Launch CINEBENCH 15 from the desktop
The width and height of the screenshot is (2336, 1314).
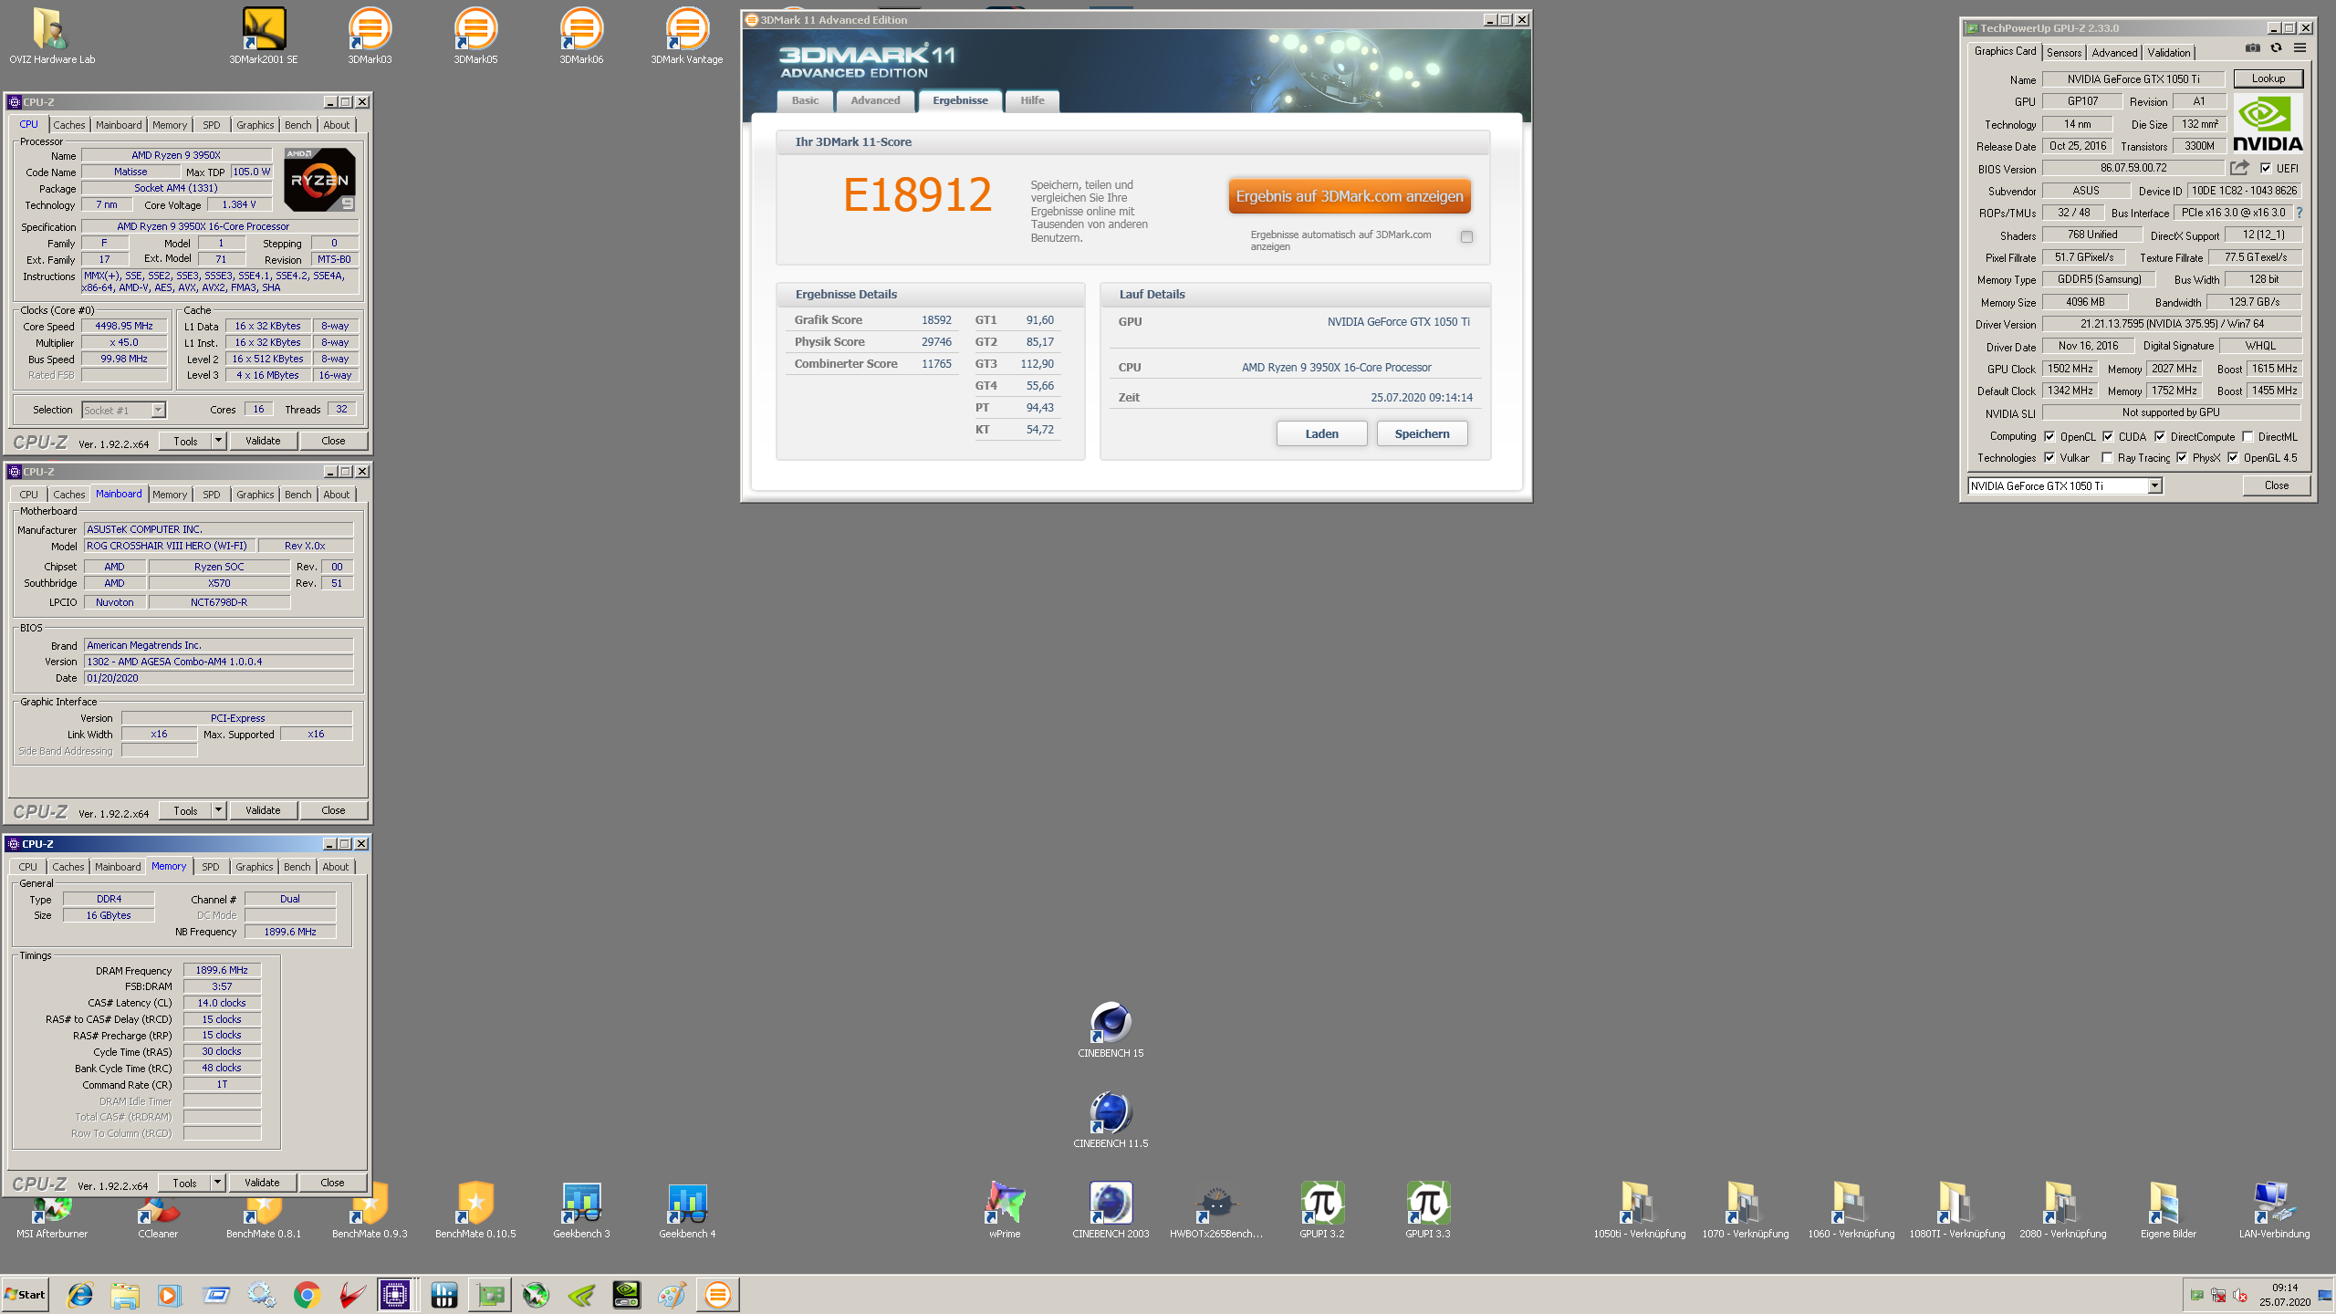pyautogui.click(x=1111, y=1029)
